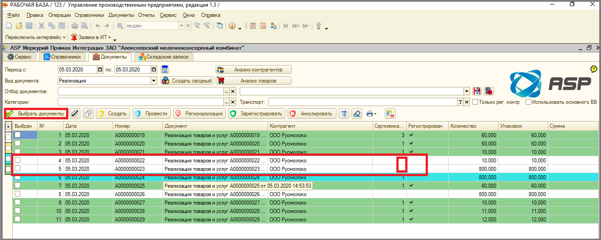Image resolution: width=601 pixels, height=240 pixels.
Task: Click the 'Аннулировать' button
Action: coord(311,114)
